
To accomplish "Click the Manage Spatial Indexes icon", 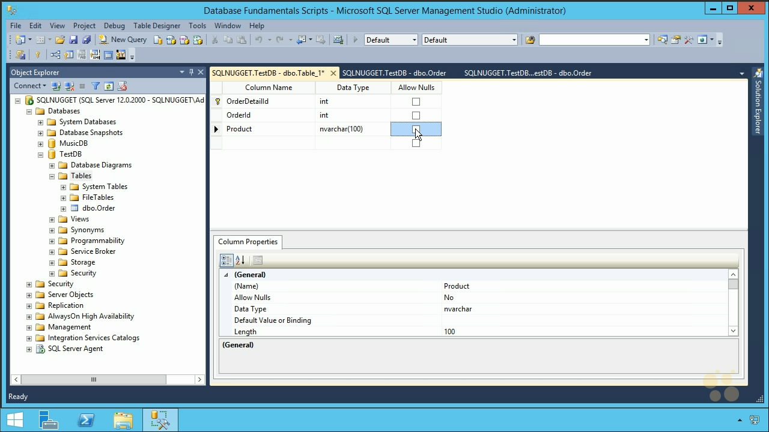I will click(121, 55).
